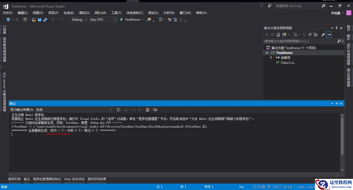Toggle auto-hide pin on Solution Explorer

coord(336,28)
